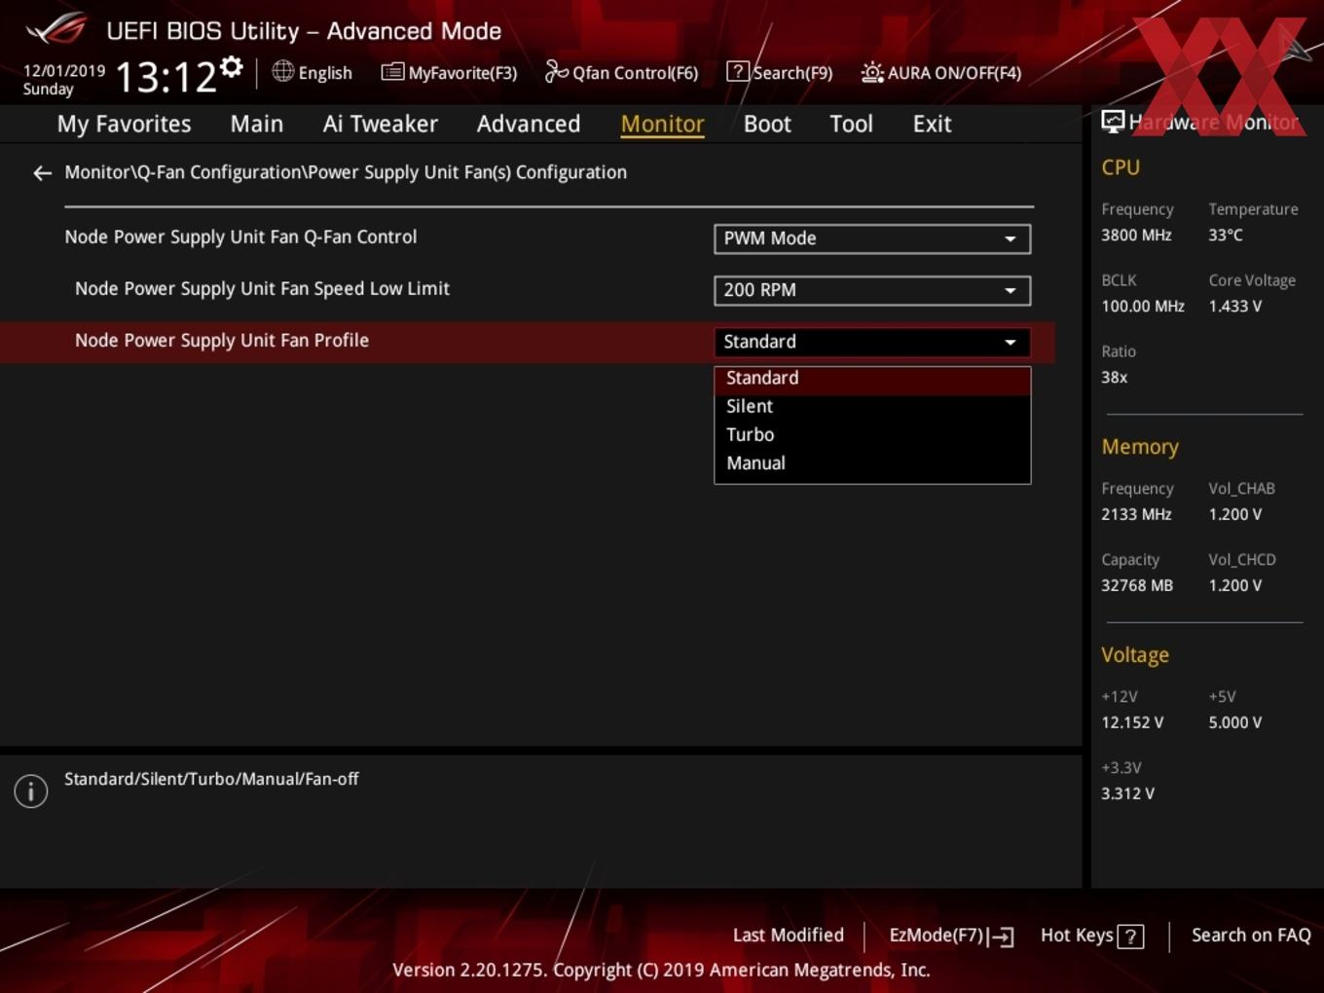Click the info icon in help panel
Image resolution: width=1324 pixels, height=993 pixels.
click(31, 791)
